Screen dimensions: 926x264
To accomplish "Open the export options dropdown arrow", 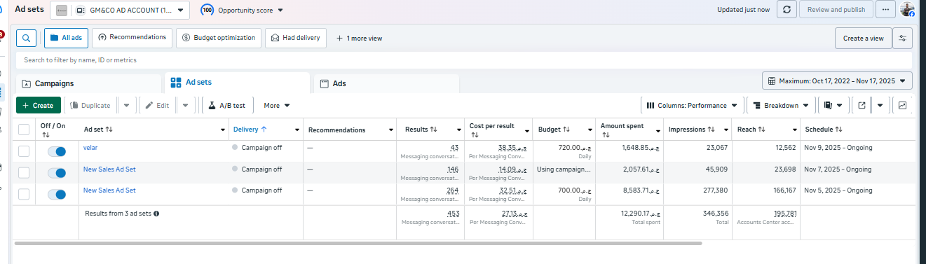I will point(880,106).
